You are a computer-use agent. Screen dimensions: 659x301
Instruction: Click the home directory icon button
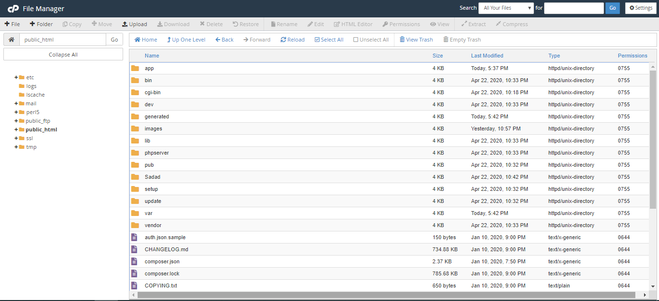tap(12, 40)
